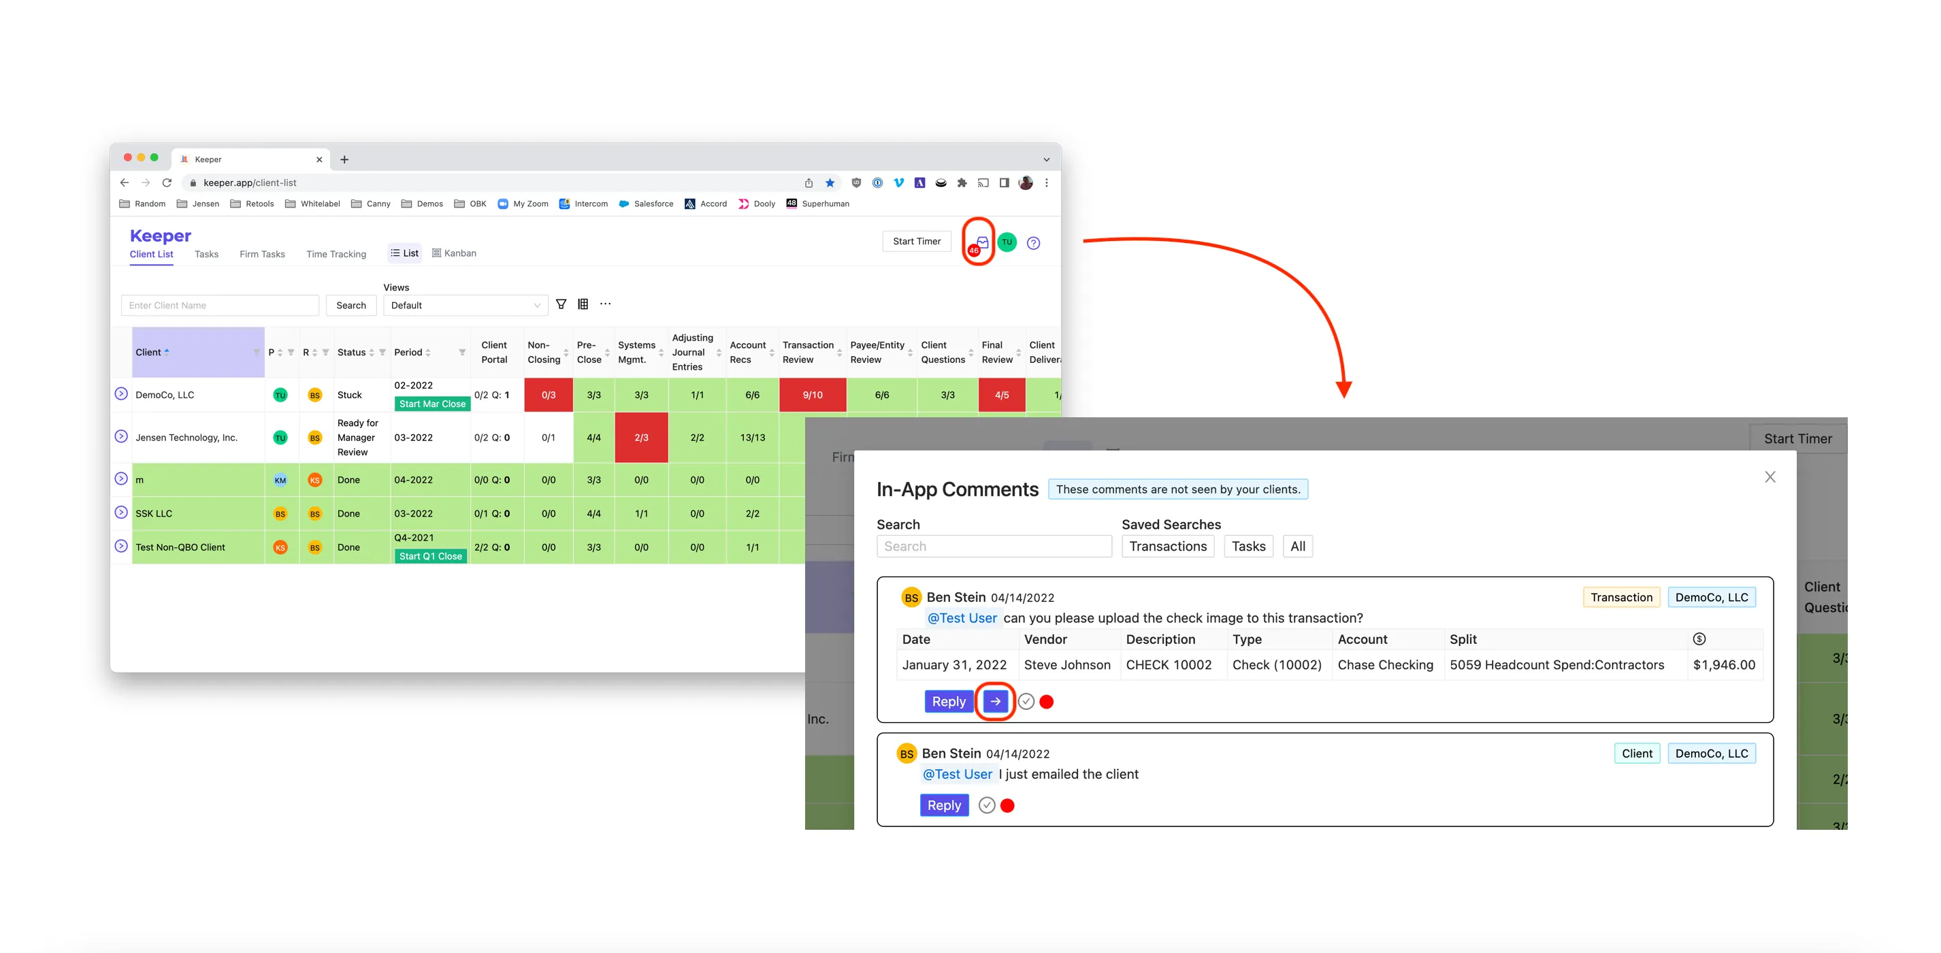
Task: Open a new browser tab
Action: point(344,159)
